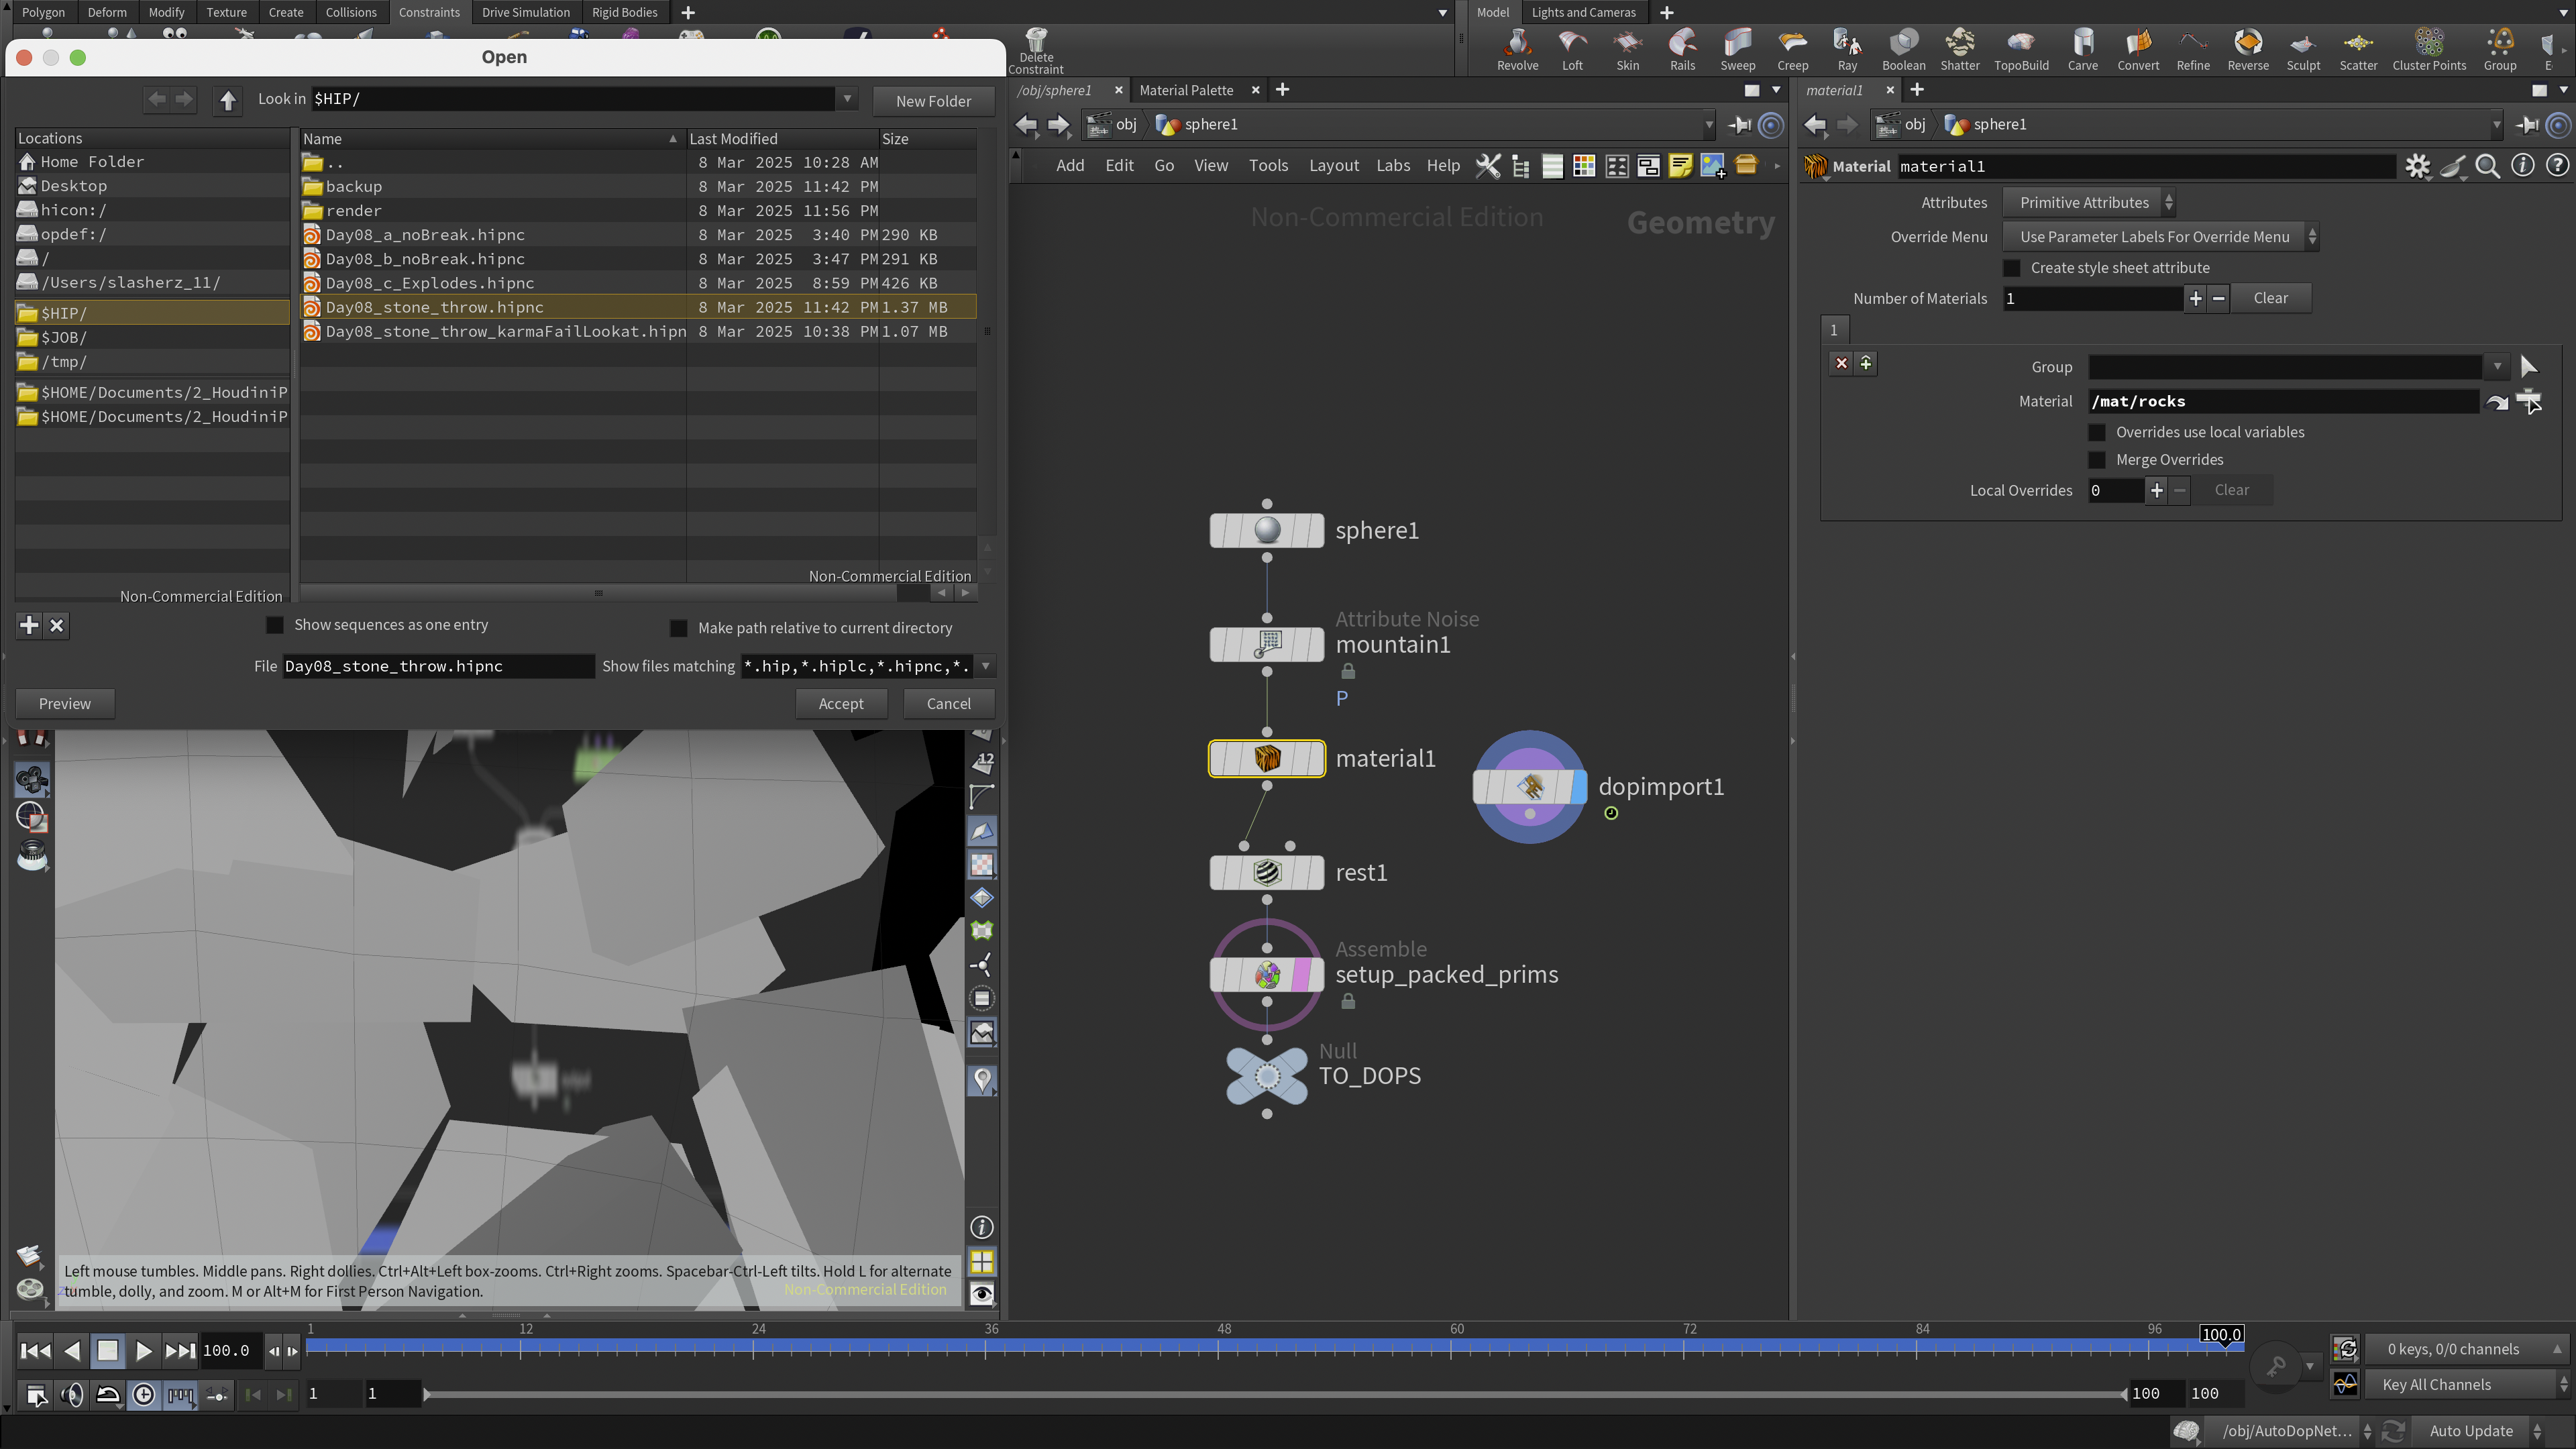
Task: Toggle the parameter pane pin button
Action: tap(2528, 125)
